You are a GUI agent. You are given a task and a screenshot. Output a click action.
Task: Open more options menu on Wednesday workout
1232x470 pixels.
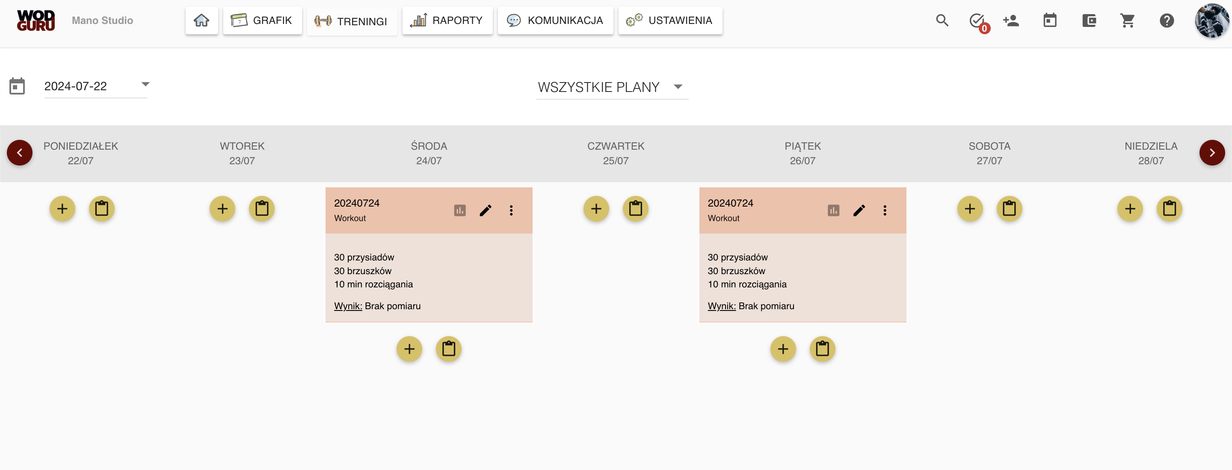511,210
